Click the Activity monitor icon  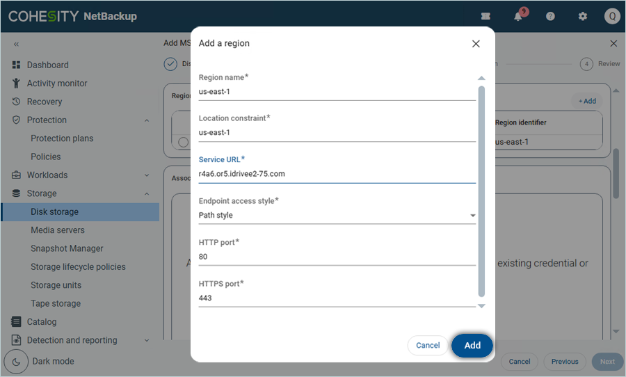coord(16,83)
